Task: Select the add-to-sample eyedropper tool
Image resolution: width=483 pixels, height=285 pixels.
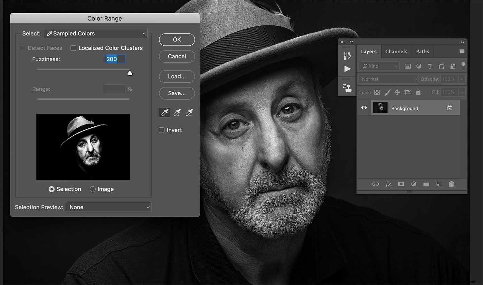Action: [x=177, y=112]
